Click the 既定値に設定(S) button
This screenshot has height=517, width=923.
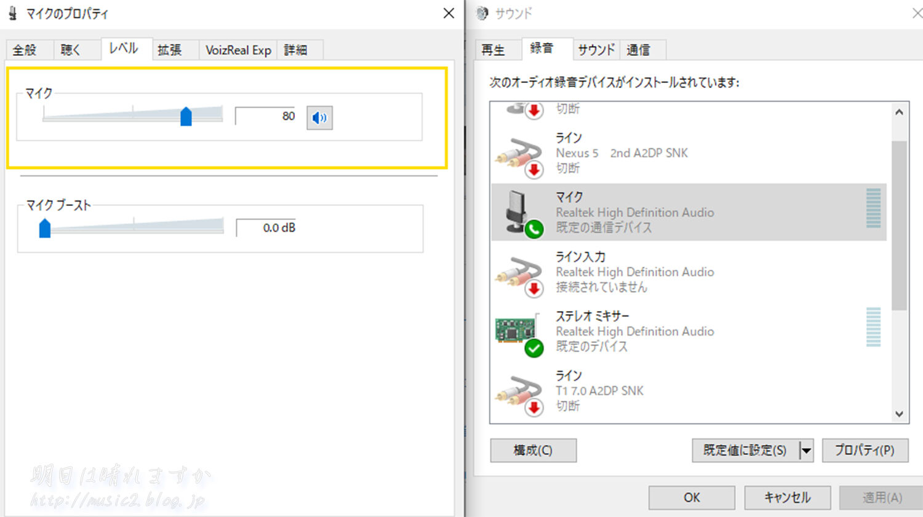click(x=745, y=450)
